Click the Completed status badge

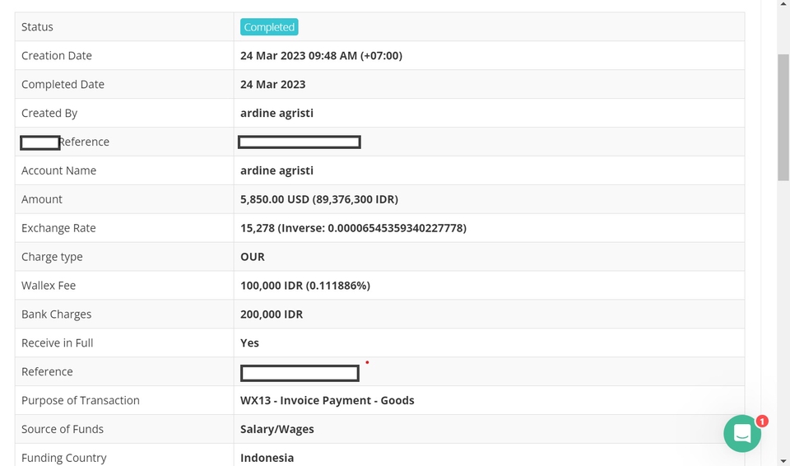click(x=269, y=27)
